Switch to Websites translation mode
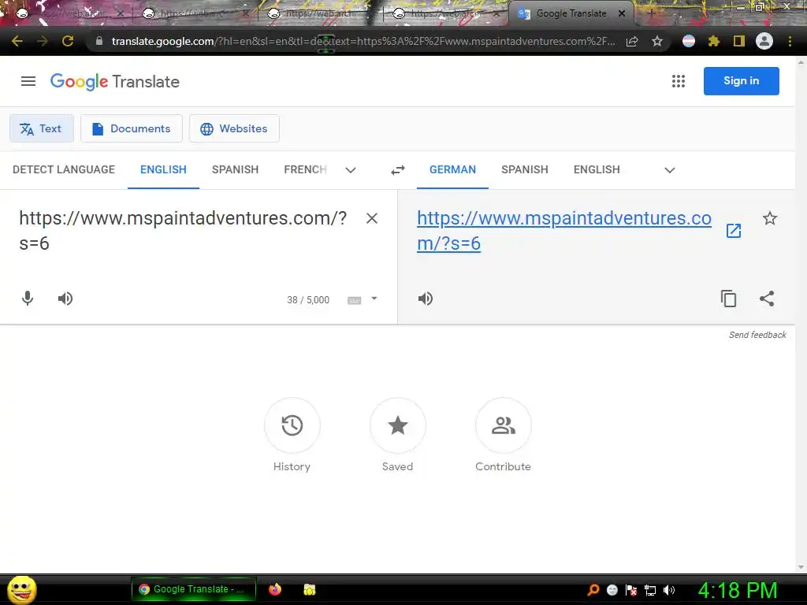This screenshot has height=605, width=807. 234,128
